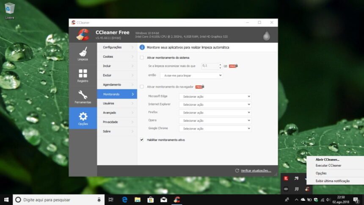Screen dimensions: 364x205
Task: Uncheck Habilitar monitoramento ativo
Action: (x=142, y=140)
